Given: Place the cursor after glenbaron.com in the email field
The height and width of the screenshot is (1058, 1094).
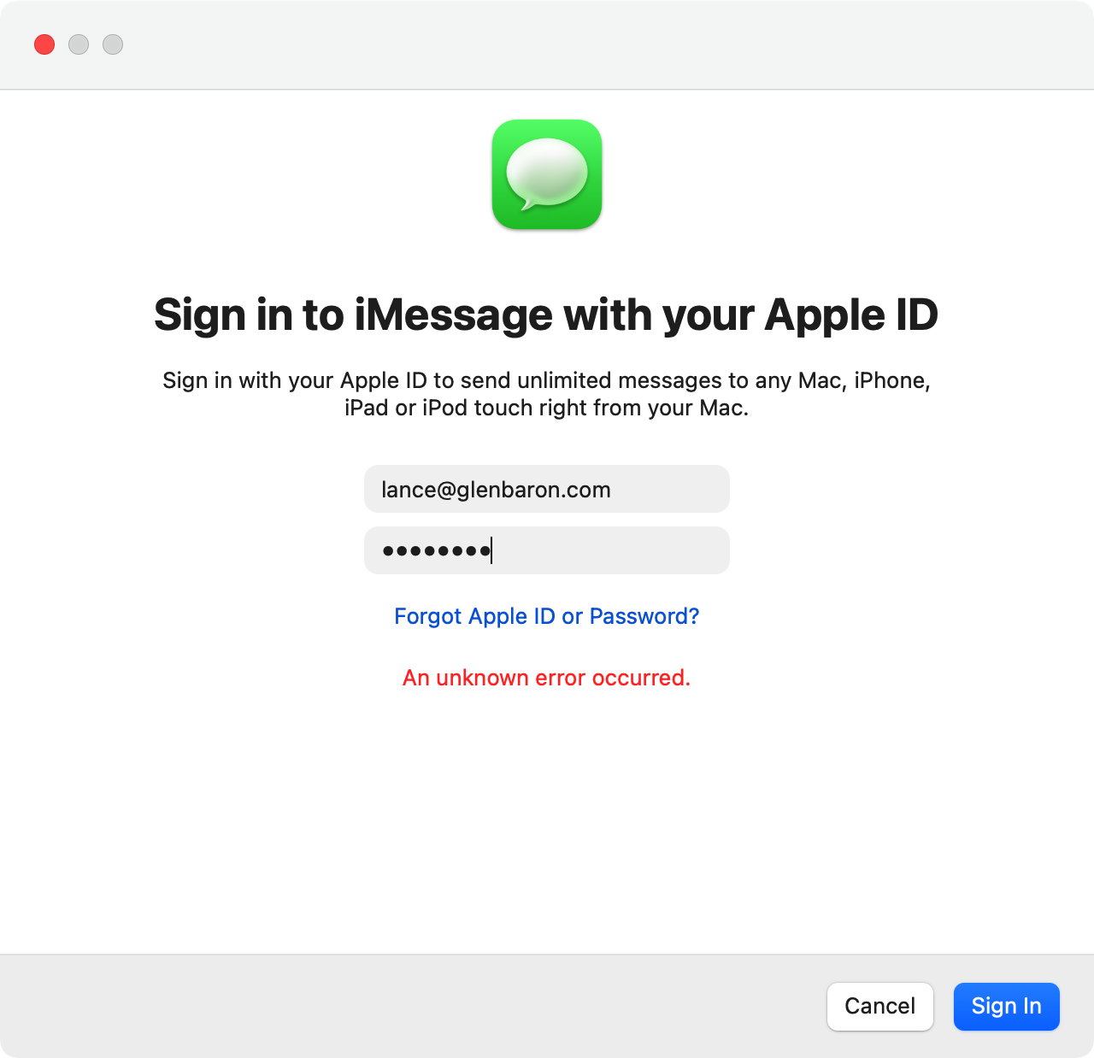Looking at the screenshot, I should point(613,490).
